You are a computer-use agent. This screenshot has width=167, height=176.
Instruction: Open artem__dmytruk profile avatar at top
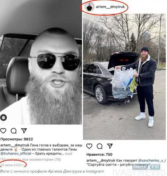[89, 7]
